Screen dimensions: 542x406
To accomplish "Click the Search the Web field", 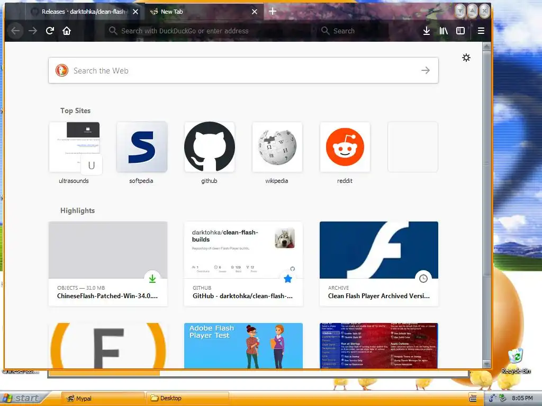I will tap(243, 70).
